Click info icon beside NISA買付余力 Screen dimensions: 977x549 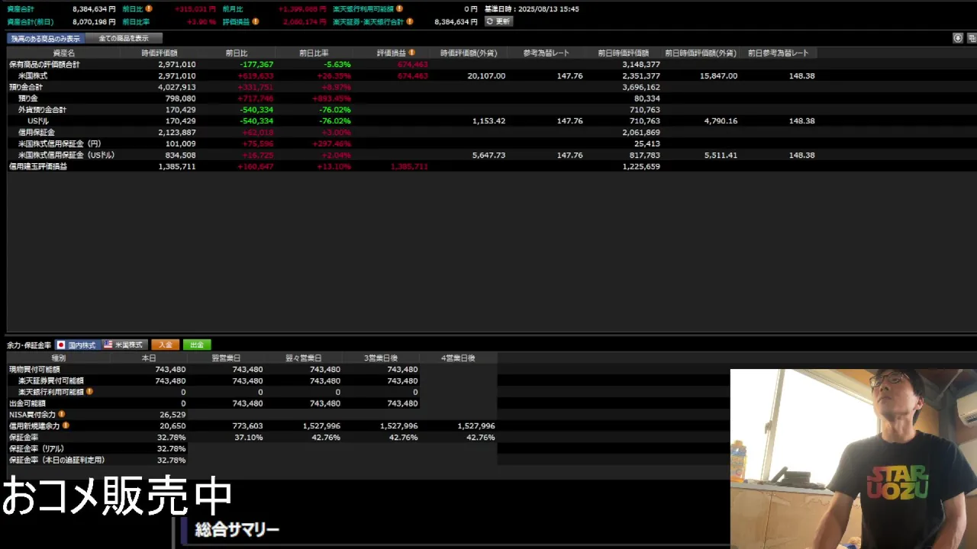click(62, 414)
